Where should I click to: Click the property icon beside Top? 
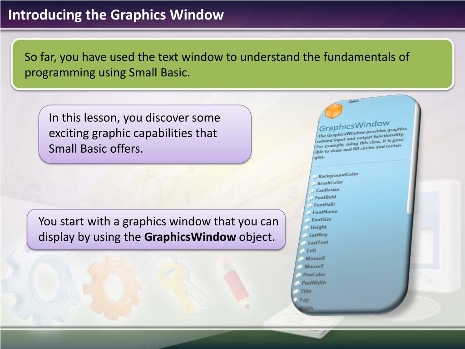click(295, 300)
